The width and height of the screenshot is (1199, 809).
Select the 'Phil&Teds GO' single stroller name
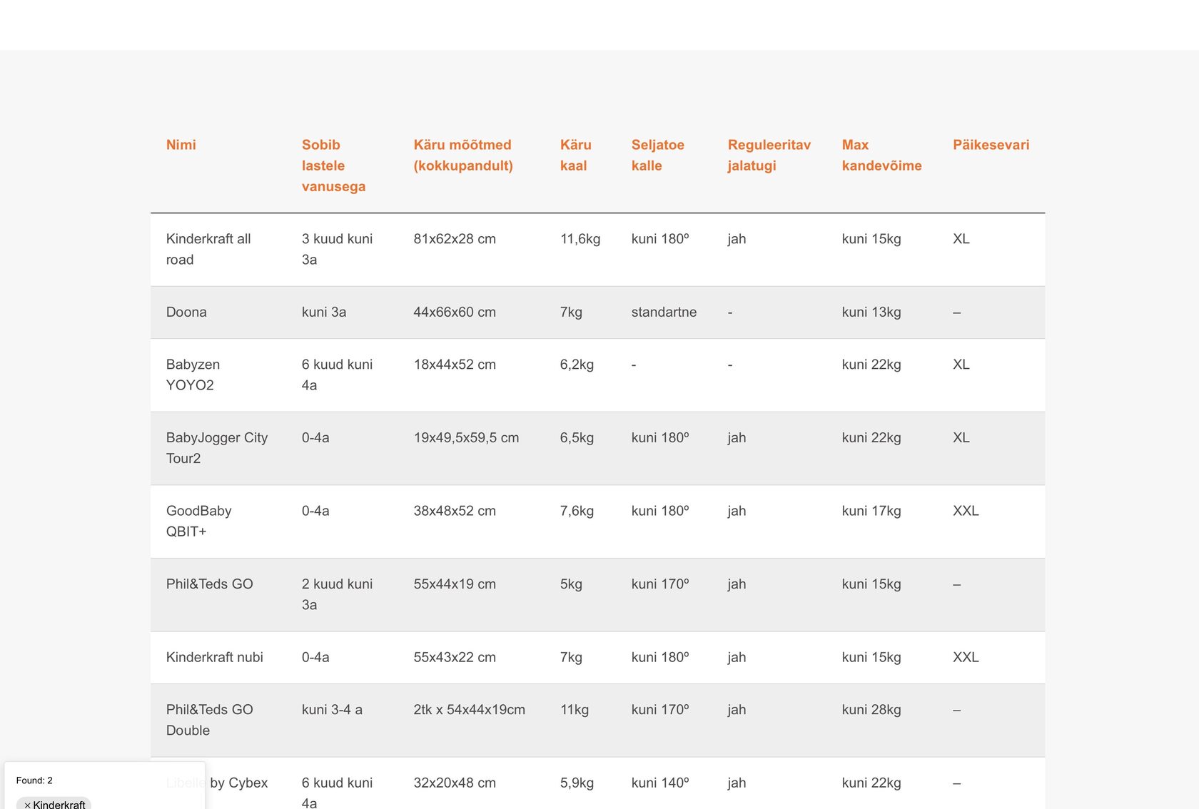point(210,584)
